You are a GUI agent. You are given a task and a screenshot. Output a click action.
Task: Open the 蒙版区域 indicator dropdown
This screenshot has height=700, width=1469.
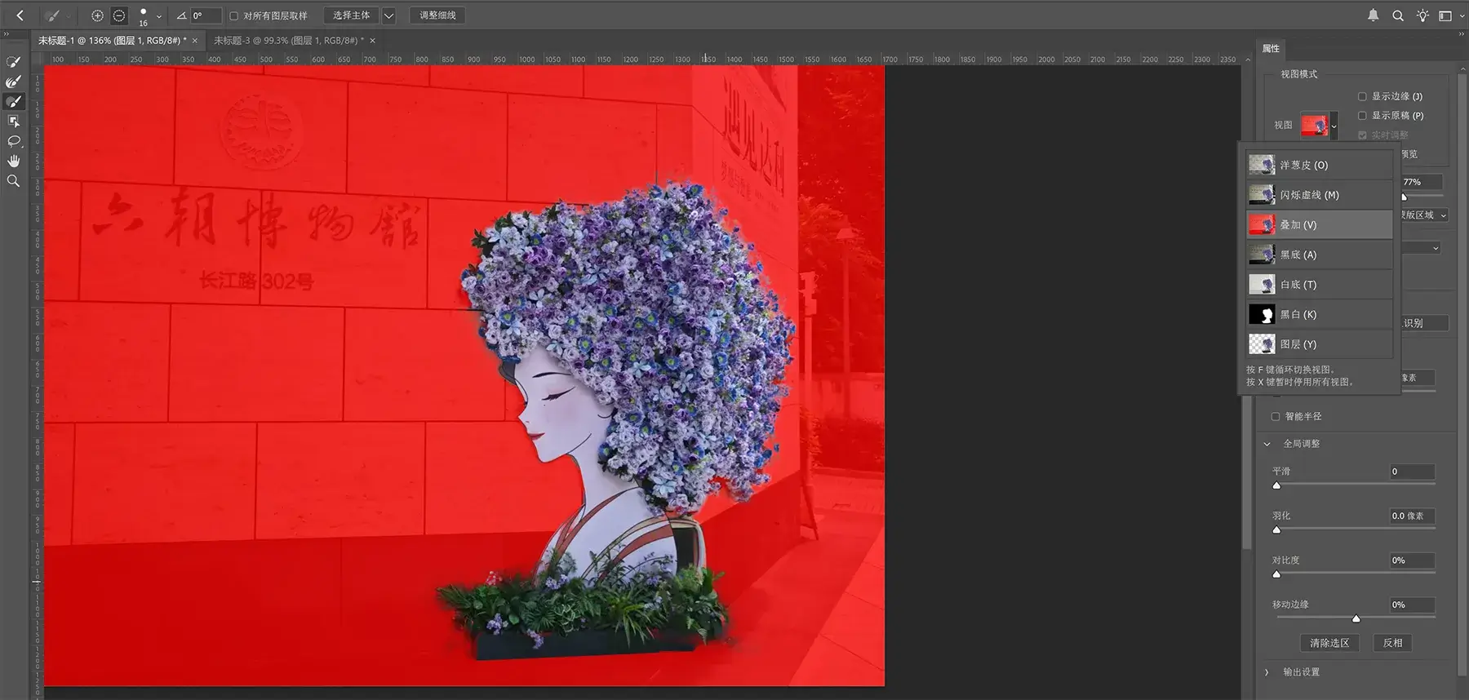pos(1443,215)
